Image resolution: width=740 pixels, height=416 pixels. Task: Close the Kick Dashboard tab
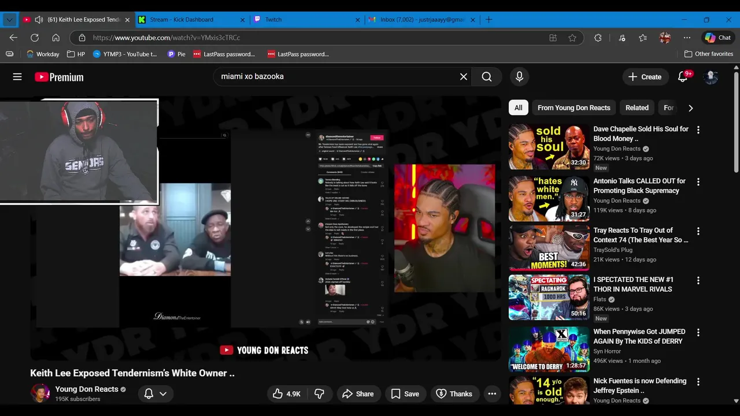(243, 20)
